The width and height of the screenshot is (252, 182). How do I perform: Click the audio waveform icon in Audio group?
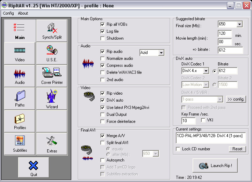[88, 64]
